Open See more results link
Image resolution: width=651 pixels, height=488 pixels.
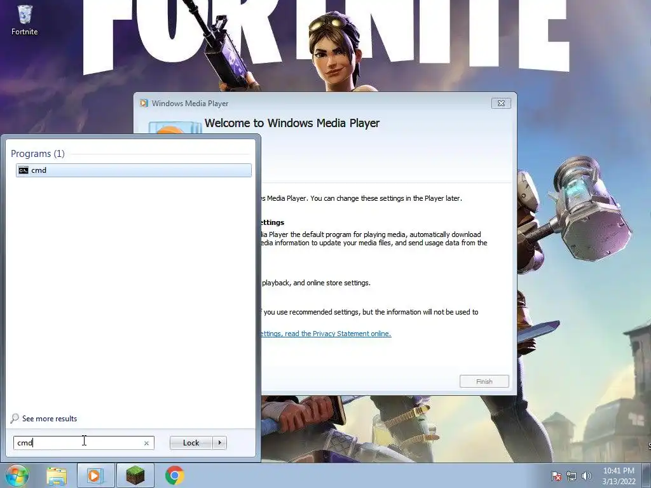click(x=50, y=419)
